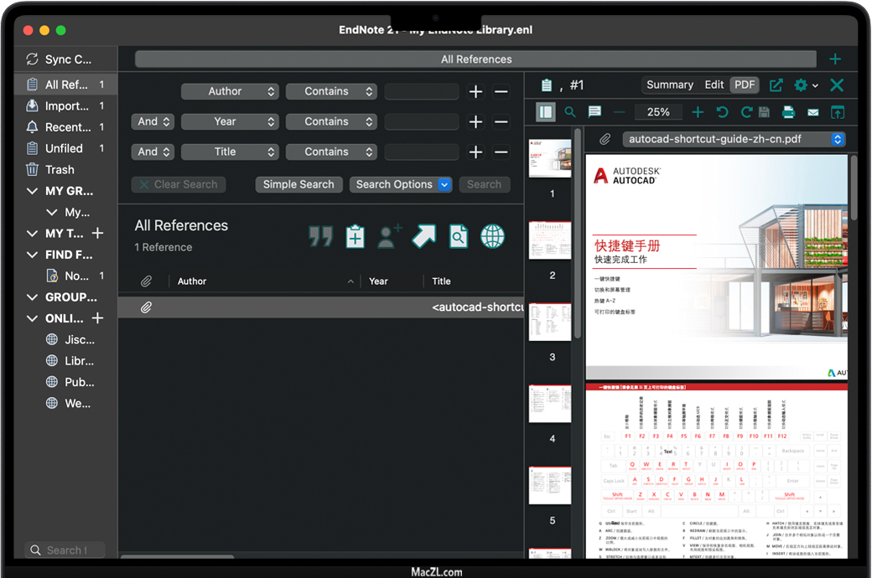872x578 pixels.
Task: Open the Search Options dropdown
Action: coord(403,184)
